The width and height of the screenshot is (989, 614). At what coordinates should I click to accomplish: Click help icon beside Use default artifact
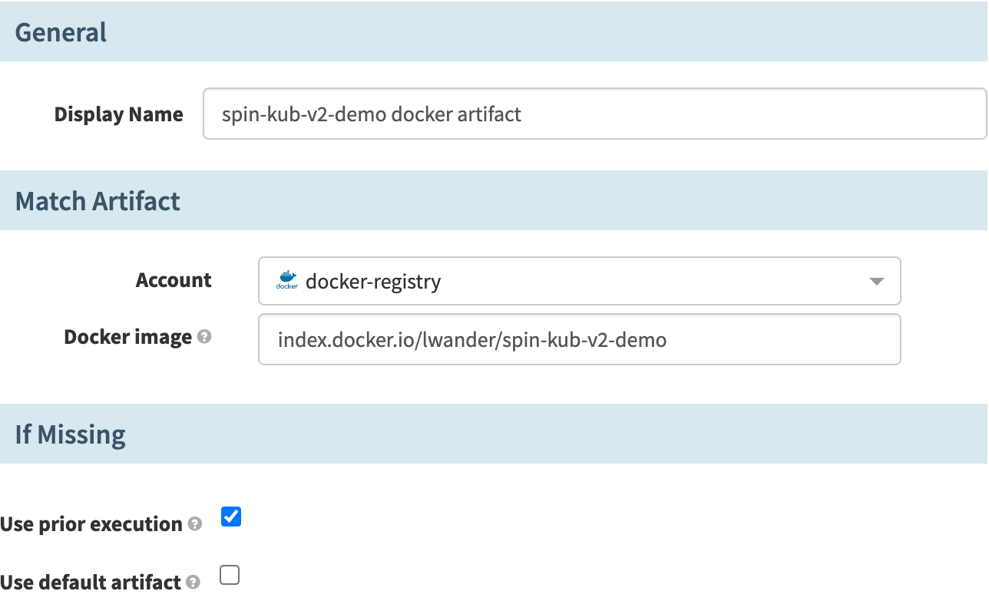193,583
